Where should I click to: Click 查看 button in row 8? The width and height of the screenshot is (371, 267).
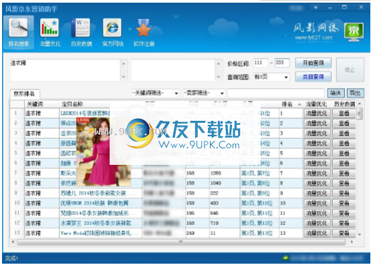click(344, 183)
